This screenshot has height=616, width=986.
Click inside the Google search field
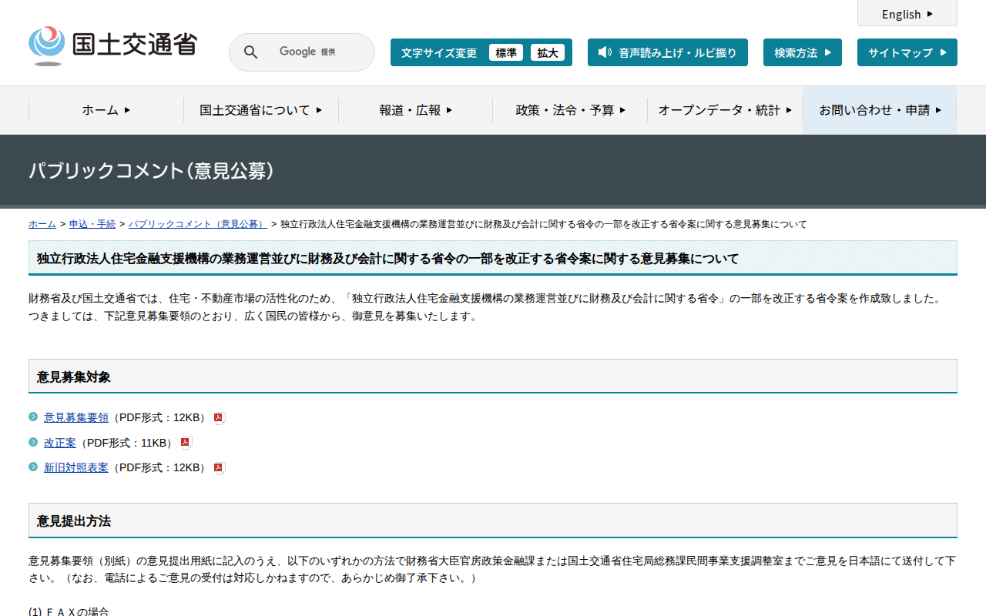pos(308,52)
